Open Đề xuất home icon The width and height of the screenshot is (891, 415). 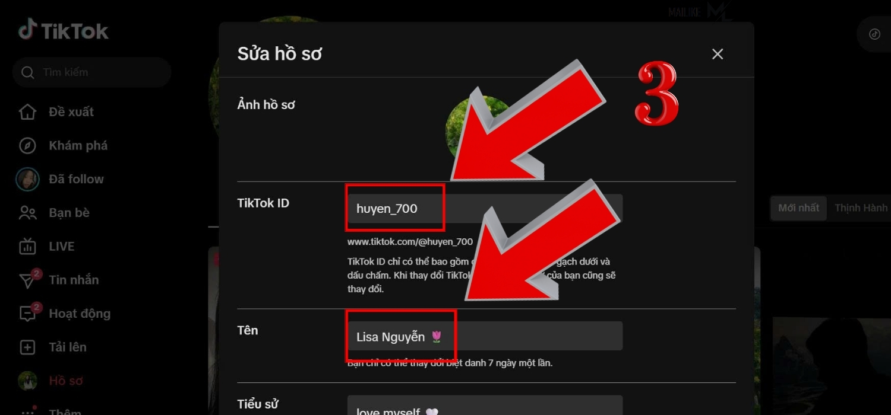(x=27, y=112)
